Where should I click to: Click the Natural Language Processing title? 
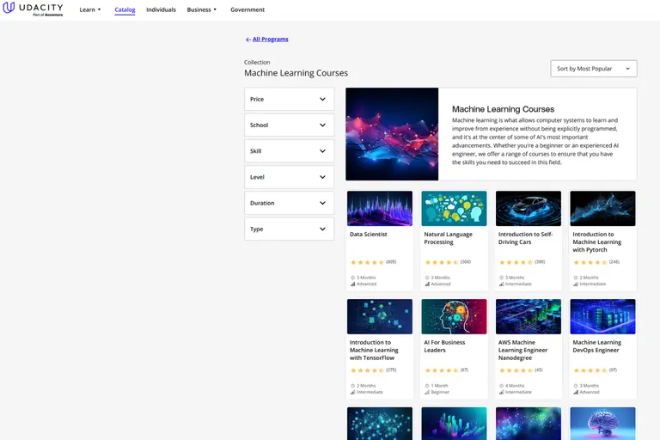point(449,238)
